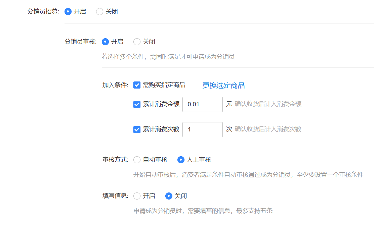The height and width of the screenshot is (225, 374).
Task: Open 更换选定商品 link
Action: (x=223, y=86)
